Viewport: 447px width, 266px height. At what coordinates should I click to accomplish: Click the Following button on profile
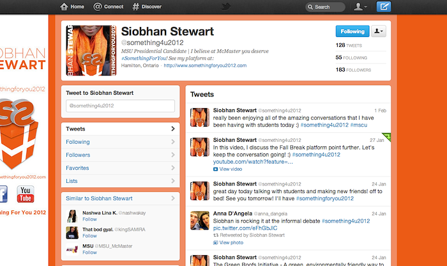pos(352,31)
